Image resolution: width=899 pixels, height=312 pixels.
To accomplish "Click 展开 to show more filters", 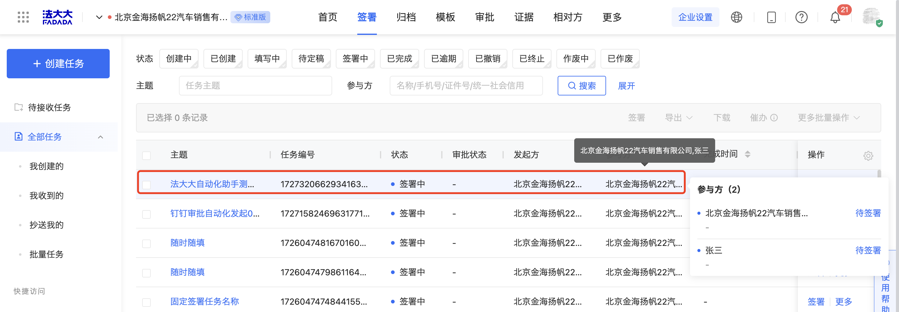I will (626, 86).
